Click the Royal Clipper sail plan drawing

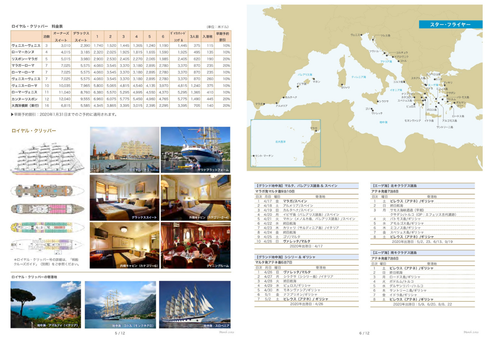[x=48, y=159]
